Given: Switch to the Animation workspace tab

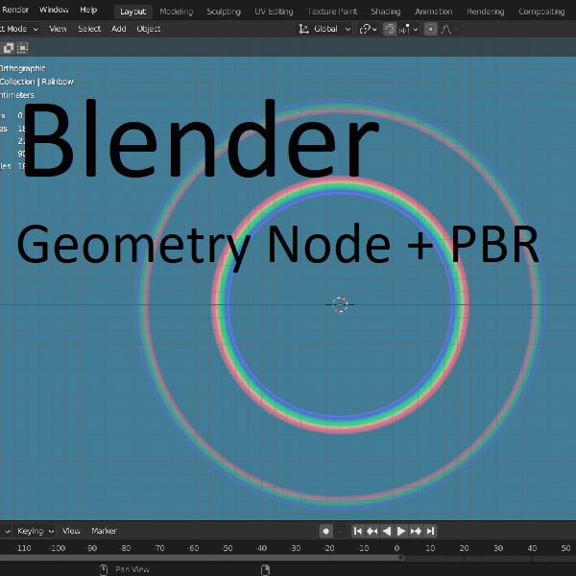Looking at the screenshot, I should tap(434, 12).
